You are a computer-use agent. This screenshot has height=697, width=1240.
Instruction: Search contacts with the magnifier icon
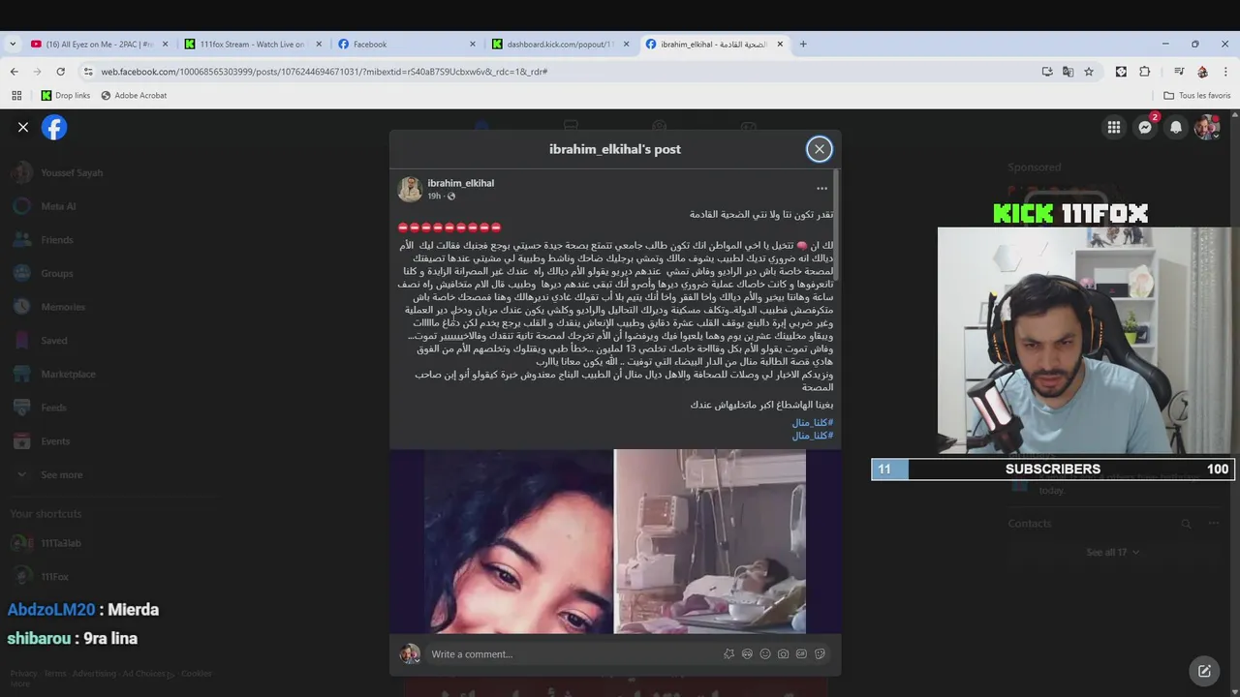point(1186,524)
